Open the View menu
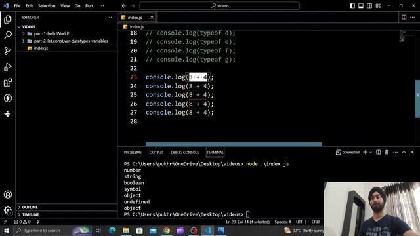420x236 pixels. click(65, 6)
